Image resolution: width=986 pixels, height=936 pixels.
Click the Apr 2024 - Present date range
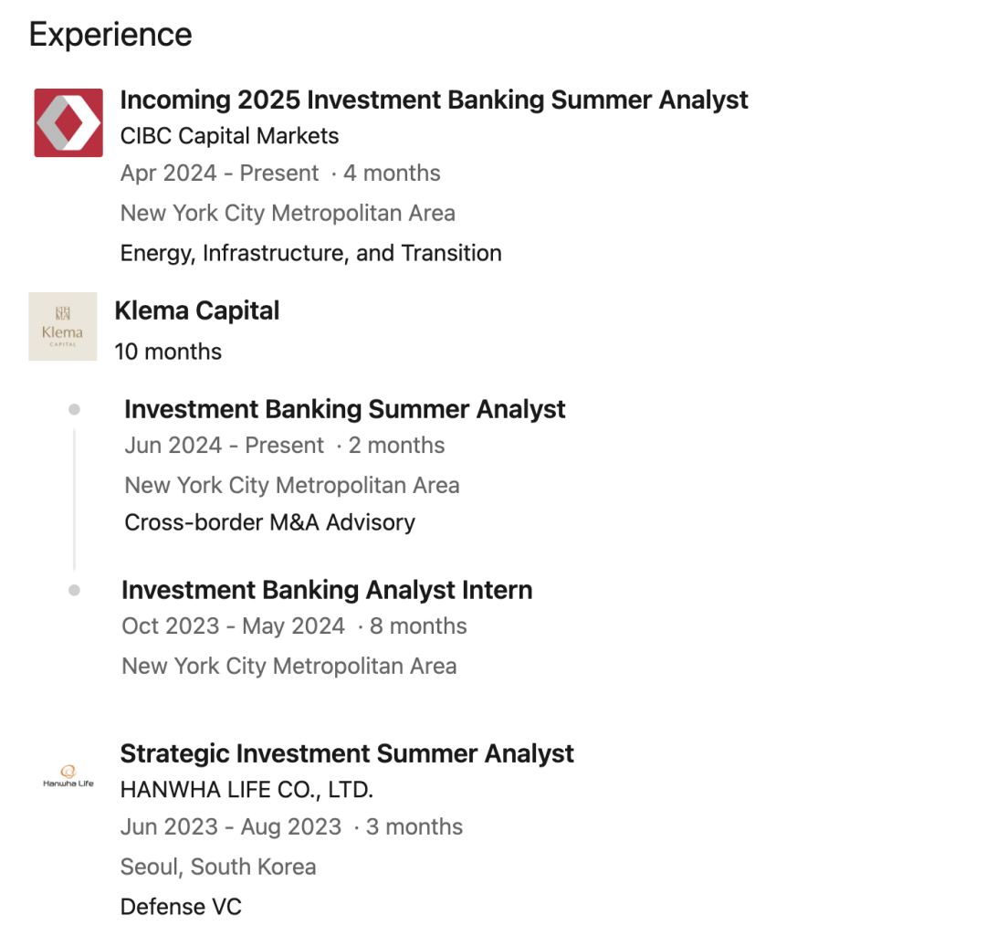tap(219, 173)
